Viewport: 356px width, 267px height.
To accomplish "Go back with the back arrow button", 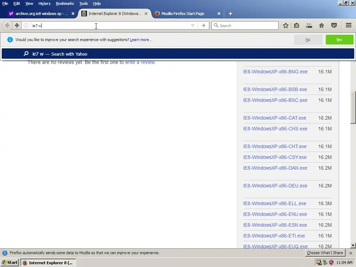I will pyautogui.click(x=7, y=25).
